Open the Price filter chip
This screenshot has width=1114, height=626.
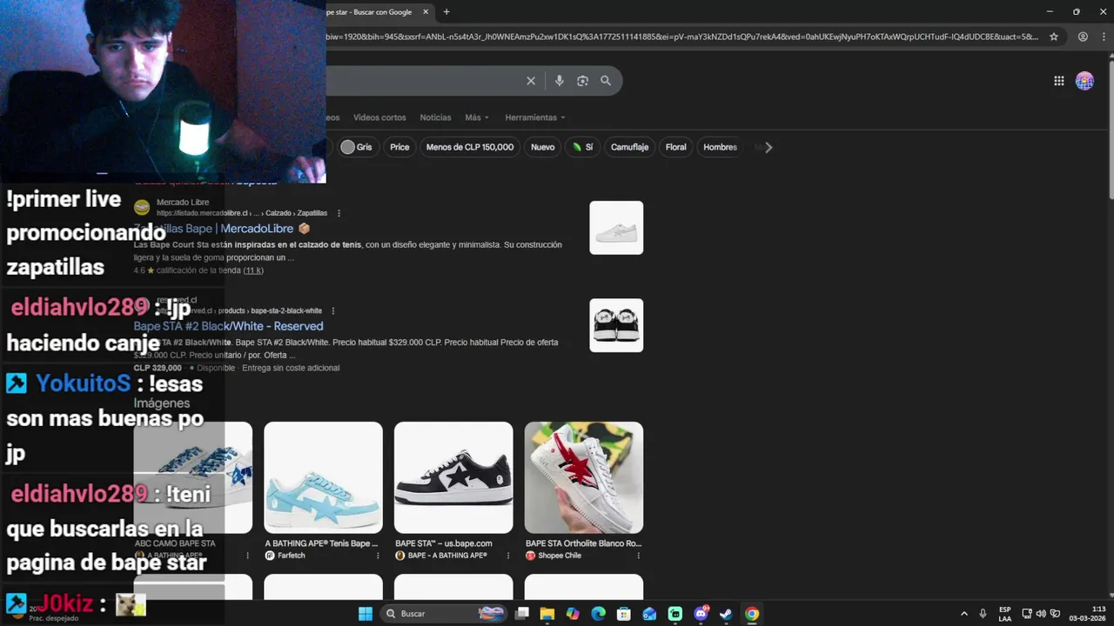pyautogui.click(x=399, y=147)
